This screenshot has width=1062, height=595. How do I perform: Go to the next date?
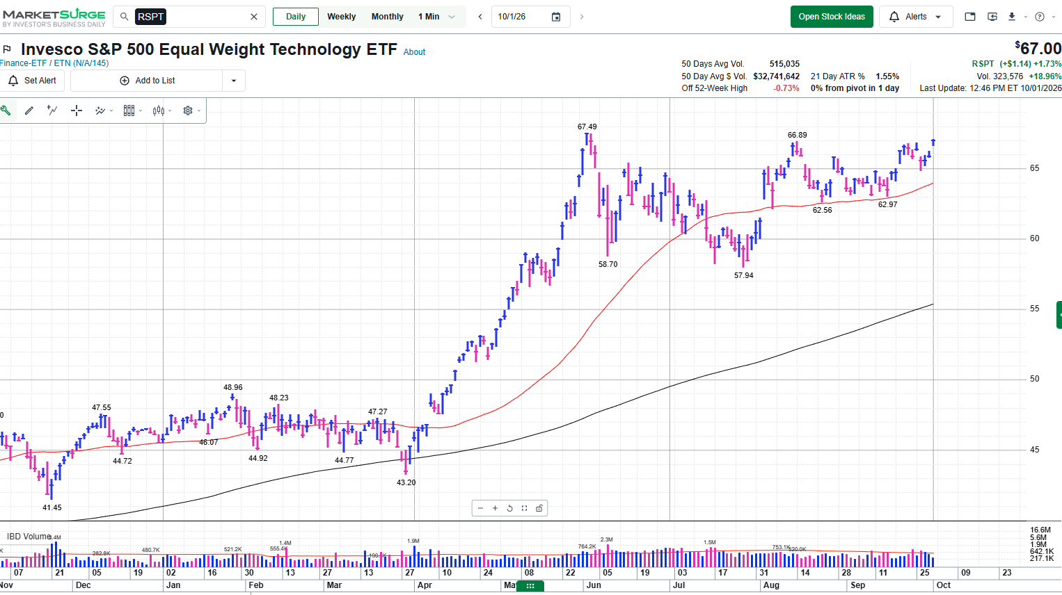point(582,17)
